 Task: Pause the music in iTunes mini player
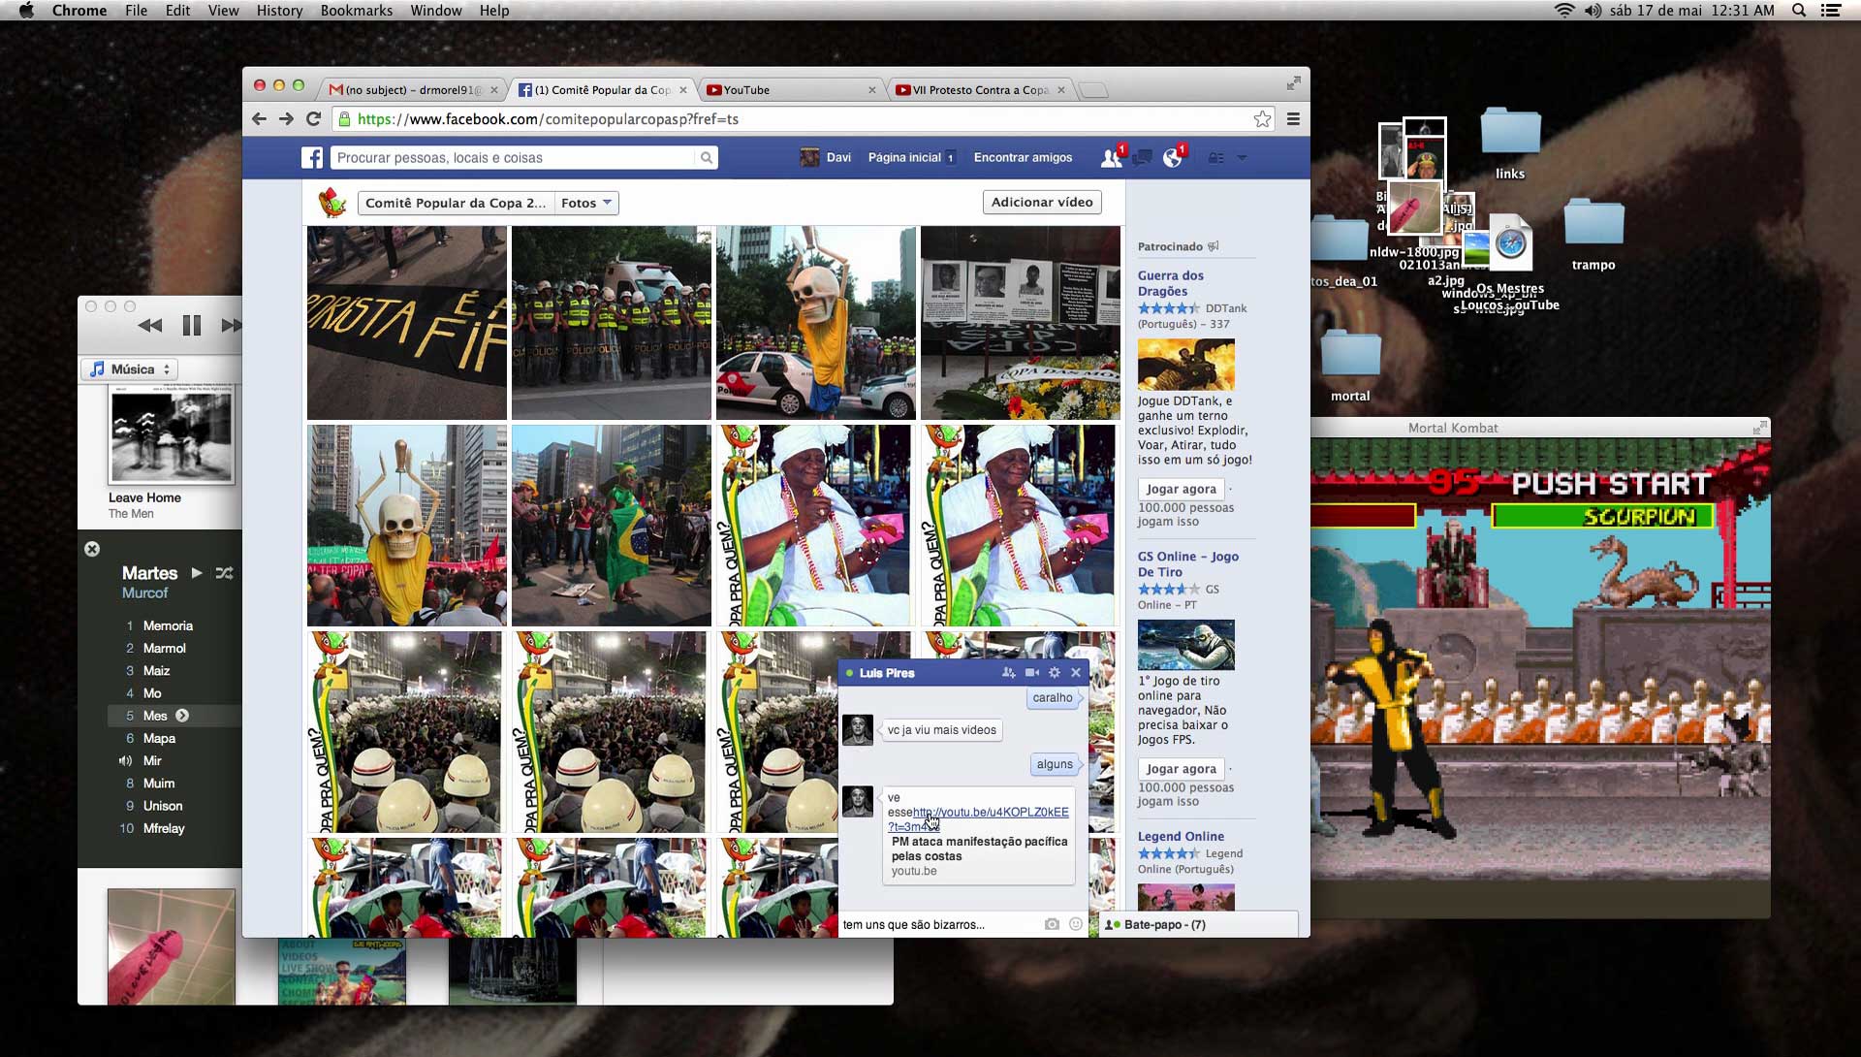coord(192,326)
